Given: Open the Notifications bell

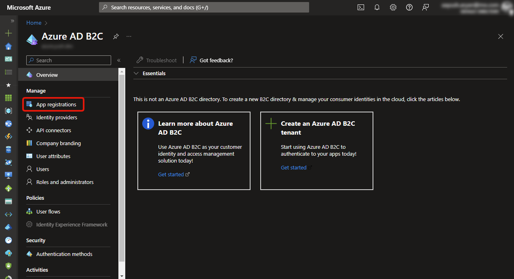Looking at the screenshot, I should (377, 7).
